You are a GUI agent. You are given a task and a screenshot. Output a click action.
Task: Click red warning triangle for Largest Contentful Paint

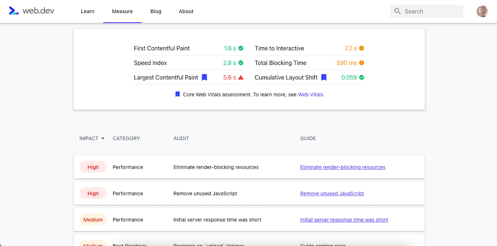(241, 77)
